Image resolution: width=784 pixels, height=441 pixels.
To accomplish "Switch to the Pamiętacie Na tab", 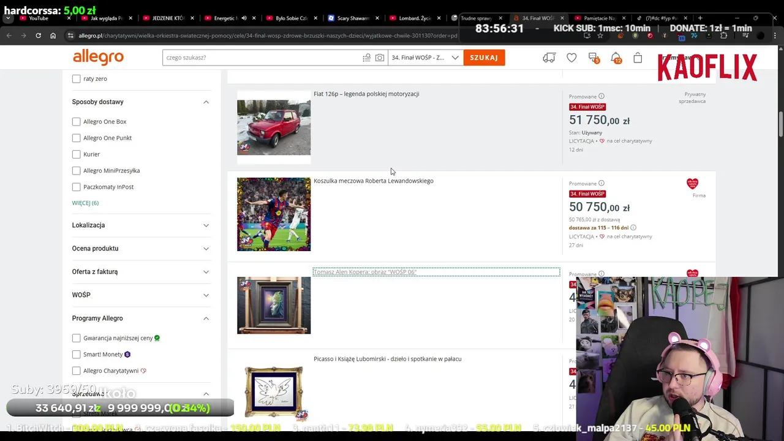I will (x=599, y=18).
